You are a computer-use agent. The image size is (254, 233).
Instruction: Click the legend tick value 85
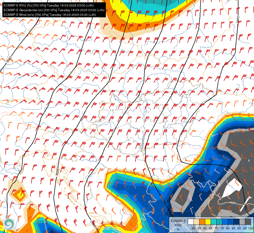click(x=234, y=228)
